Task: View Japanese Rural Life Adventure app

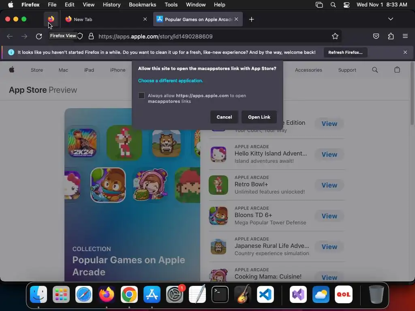Action: pos(329,247)
